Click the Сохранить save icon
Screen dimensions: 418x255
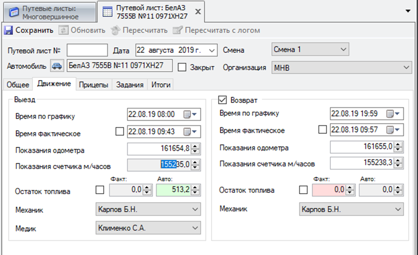[9, 30]
